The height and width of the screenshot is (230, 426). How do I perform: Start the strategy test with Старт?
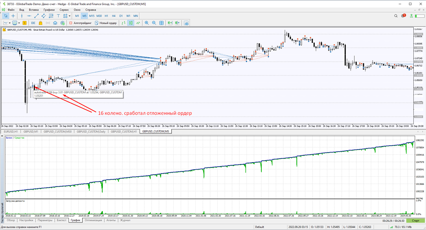pyautogui.click(x=415, y=221)
